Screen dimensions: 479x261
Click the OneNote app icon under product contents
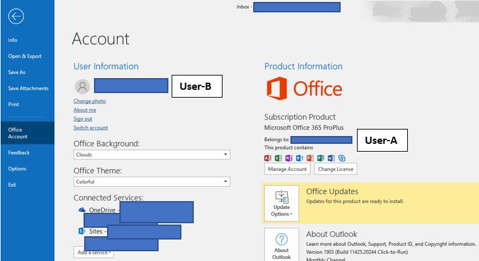[288, 158]
